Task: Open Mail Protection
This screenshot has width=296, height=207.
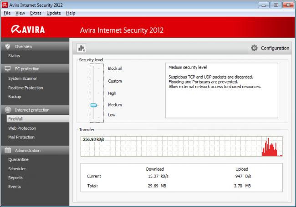Action: click(21, 137)
